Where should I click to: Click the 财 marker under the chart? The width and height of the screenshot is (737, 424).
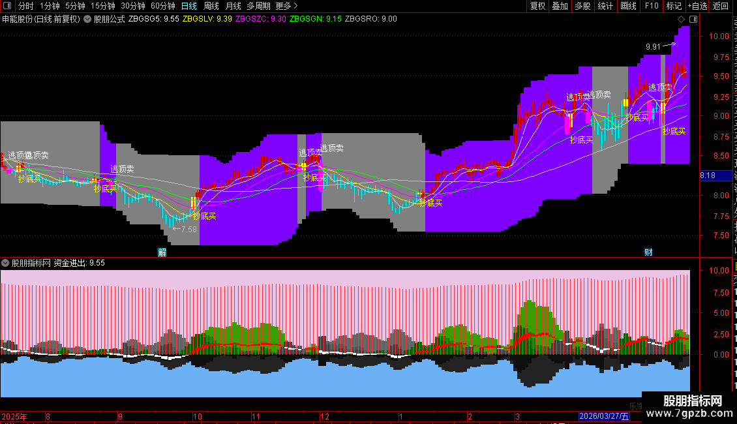pos(649,252)
